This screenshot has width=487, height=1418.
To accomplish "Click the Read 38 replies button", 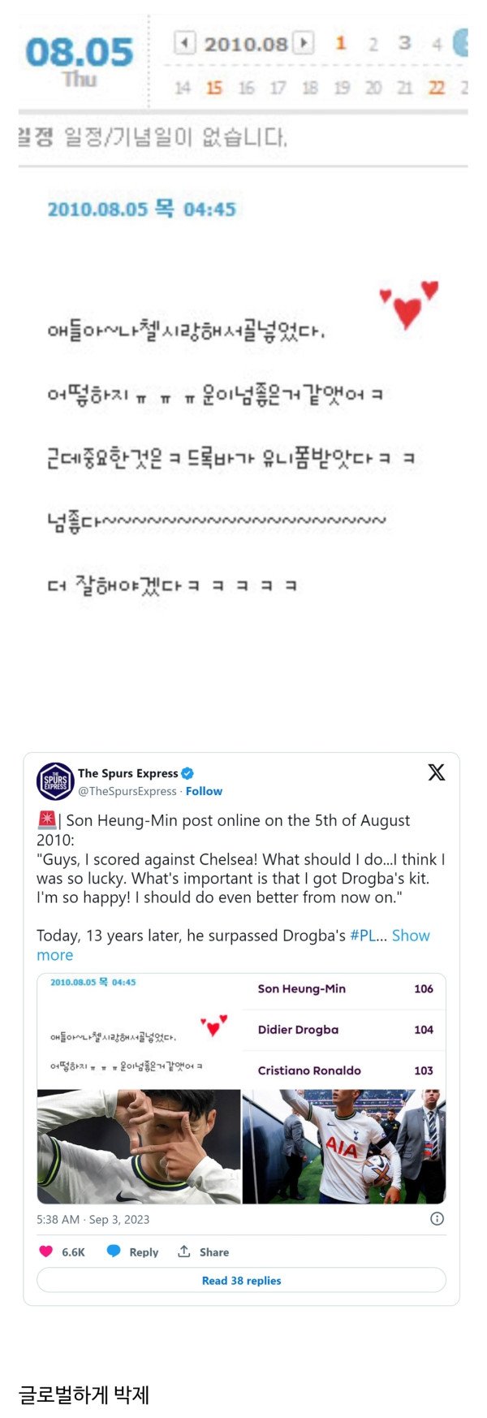I will (x=241, y=1280).
